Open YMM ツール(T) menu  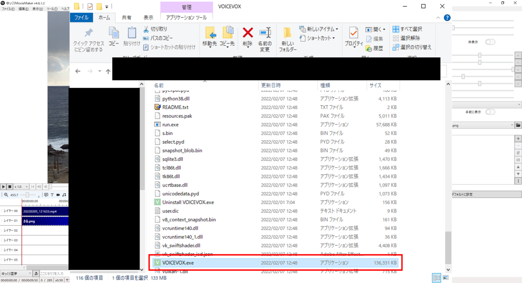point(52,9)
